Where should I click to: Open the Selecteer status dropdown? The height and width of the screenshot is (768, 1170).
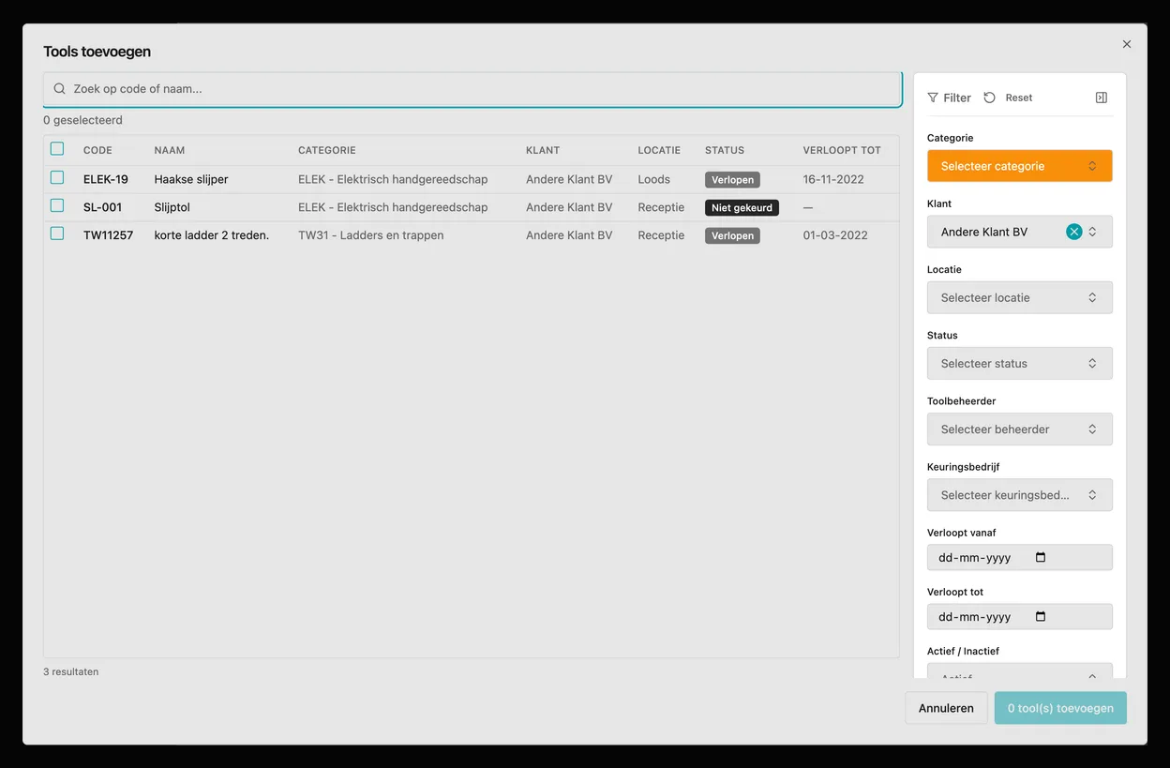click(1020, 363)
